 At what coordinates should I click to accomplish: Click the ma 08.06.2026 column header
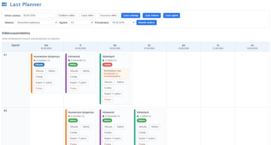[46, 47]
